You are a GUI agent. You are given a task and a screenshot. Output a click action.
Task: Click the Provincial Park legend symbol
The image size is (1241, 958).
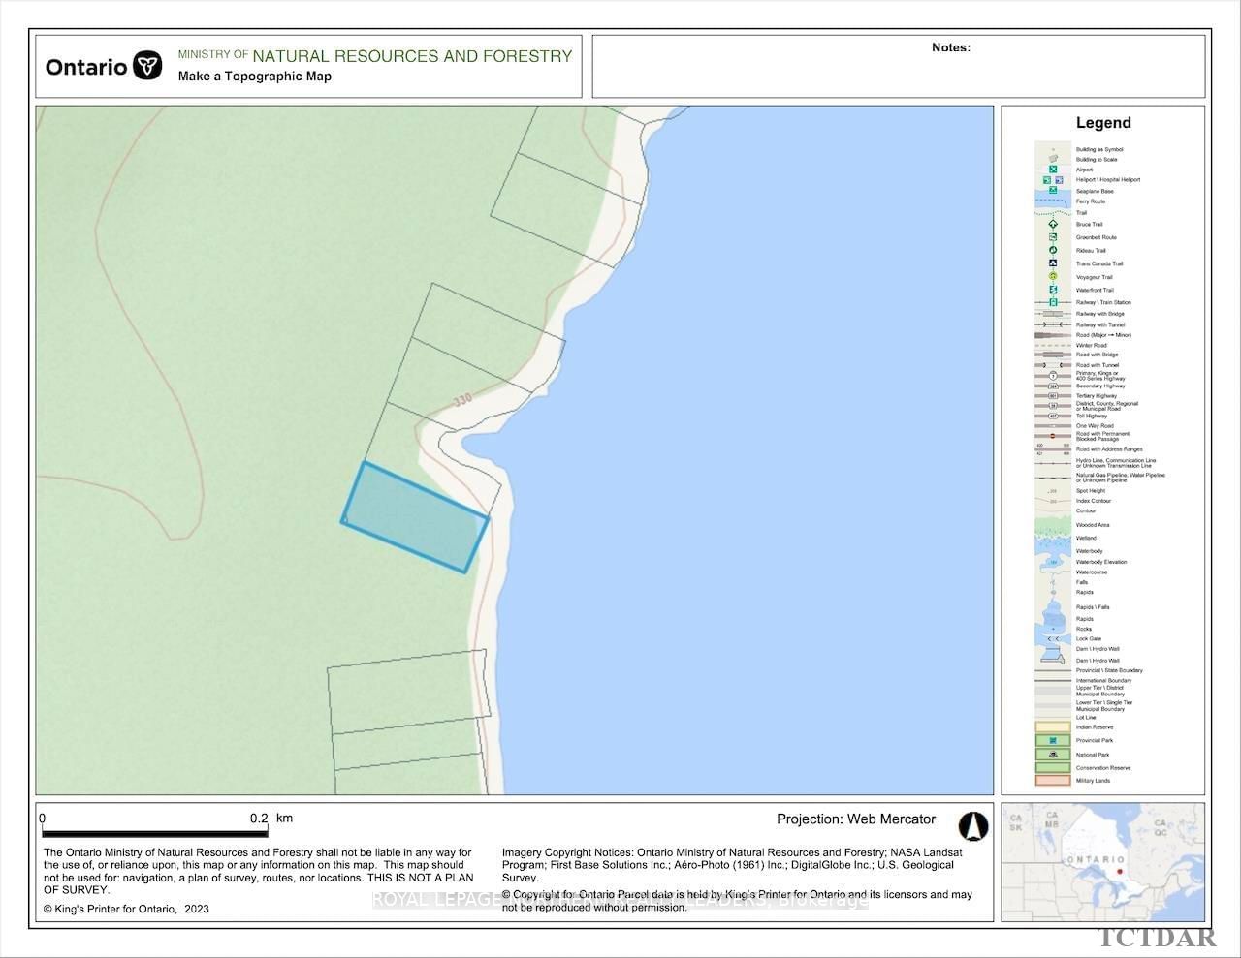[x=1053, y=740]
